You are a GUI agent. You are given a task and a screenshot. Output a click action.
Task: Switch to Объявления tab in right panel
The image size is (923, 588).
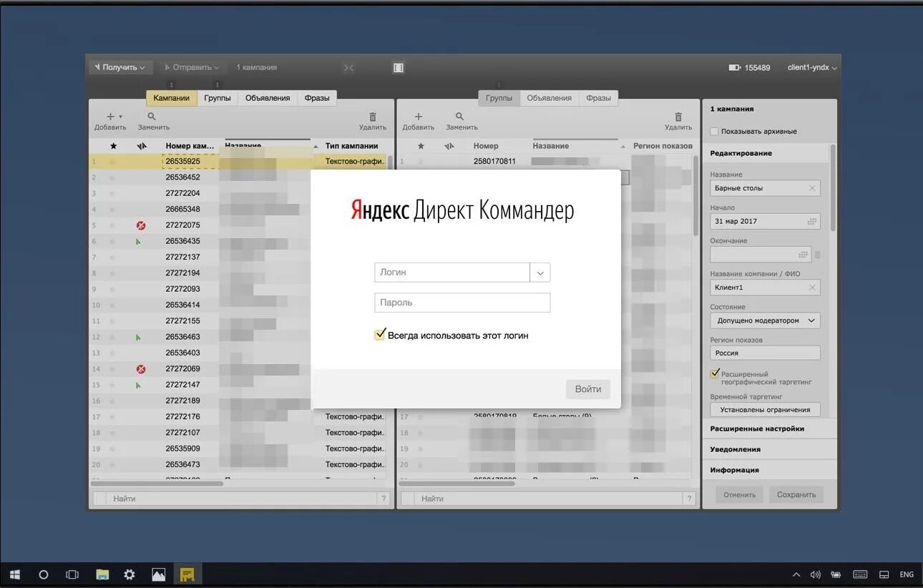tap(550, 98)
